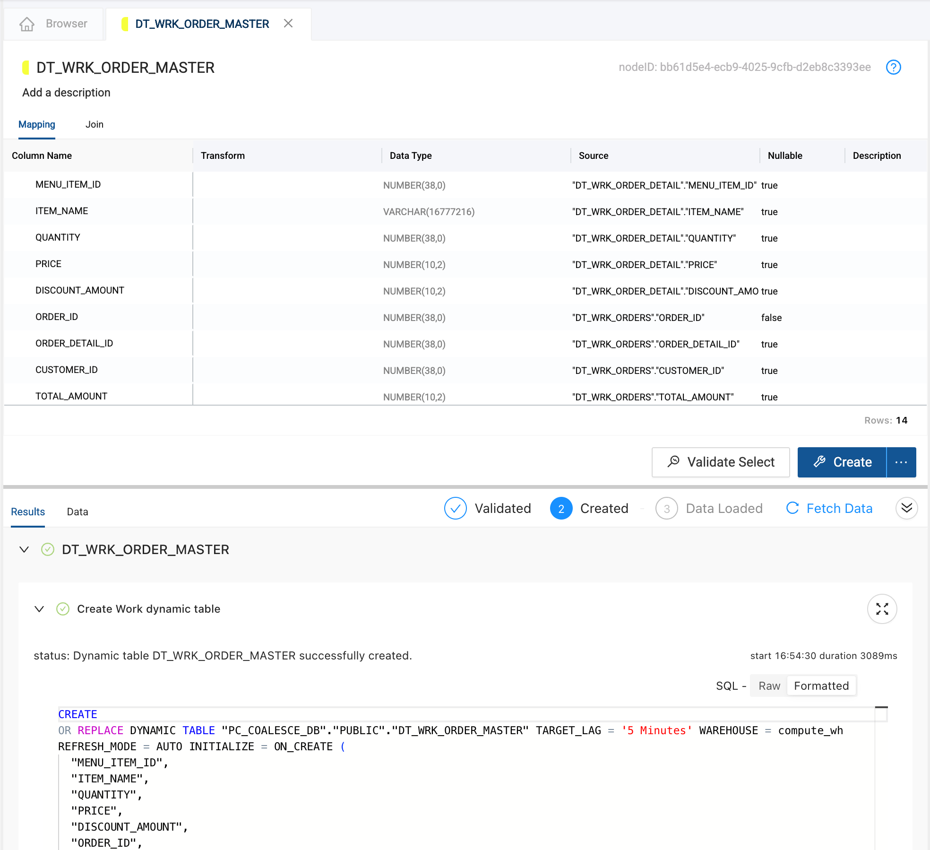Collapse the DT_WRK_ORDER_MASTER results section
Image resolution: width=930 pixels, height=850 pixels.
[x=24, y=549]
